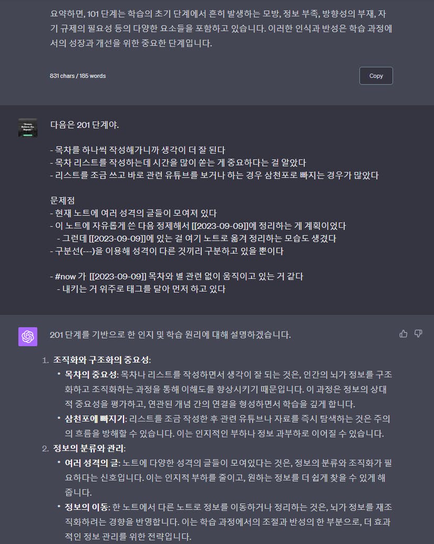Screen dimensions: 434x544
Task: Click the "다음은 201 단계야." message line
Action: click(85, 125)
